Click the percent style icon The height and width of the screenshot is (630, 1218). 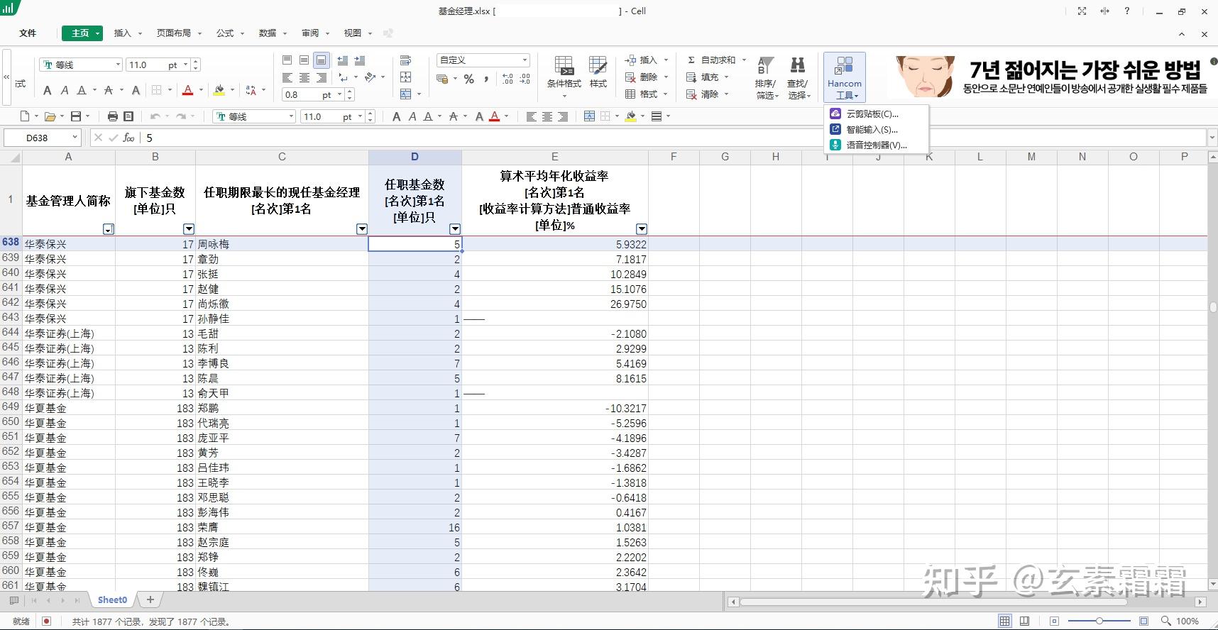468,79
